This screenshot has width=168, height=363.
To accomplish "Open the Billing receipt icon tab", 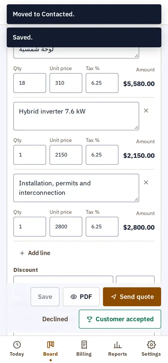I will click(84, 349).
